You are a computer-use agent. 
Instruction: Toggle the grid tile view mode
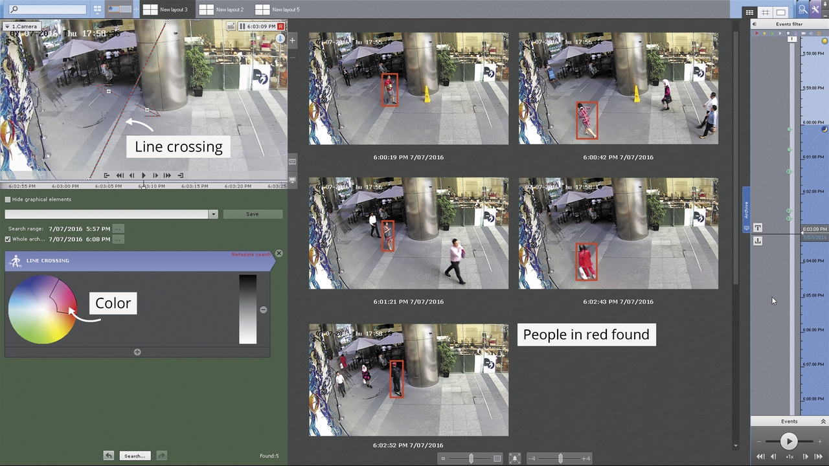[749, 12]
